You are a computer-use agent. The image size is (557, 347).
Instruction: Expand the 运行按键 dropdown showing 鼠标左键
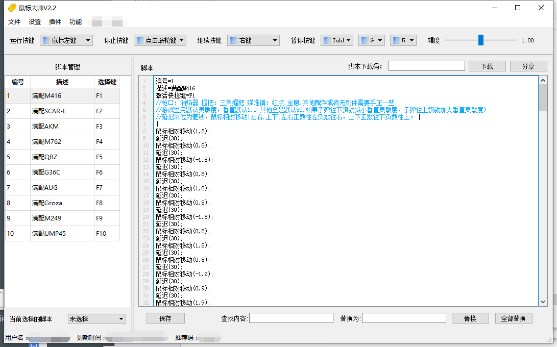coord(66,40)
